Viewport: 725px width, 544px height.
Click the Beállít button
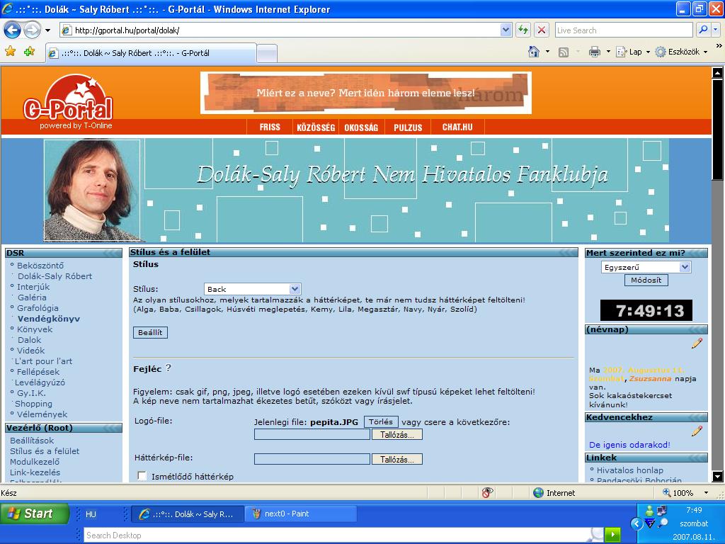pos(150,332)
